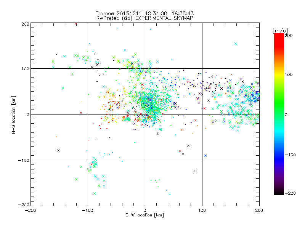Click the y-axis tick label '-200'
305x229 pixels.
coord(24,205)
